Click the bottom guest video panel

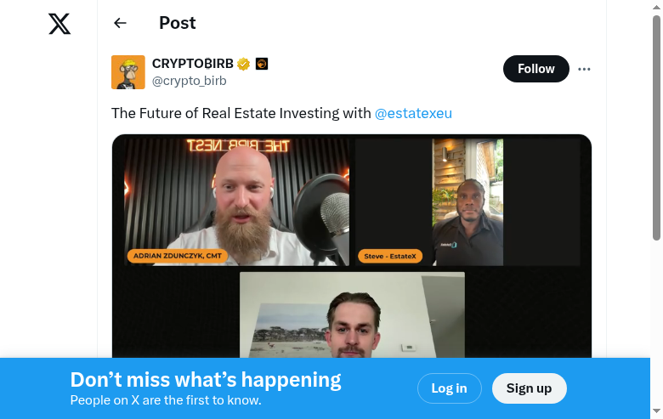coord(352,315)
